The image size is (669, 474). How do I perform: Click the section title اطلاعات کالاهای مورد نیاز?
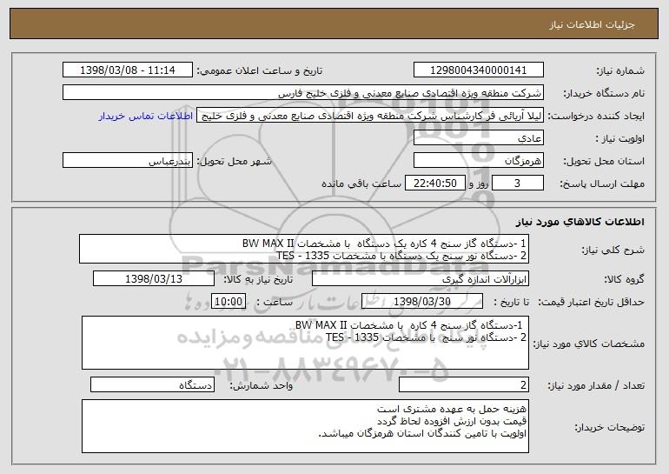[x=580, y=222]
